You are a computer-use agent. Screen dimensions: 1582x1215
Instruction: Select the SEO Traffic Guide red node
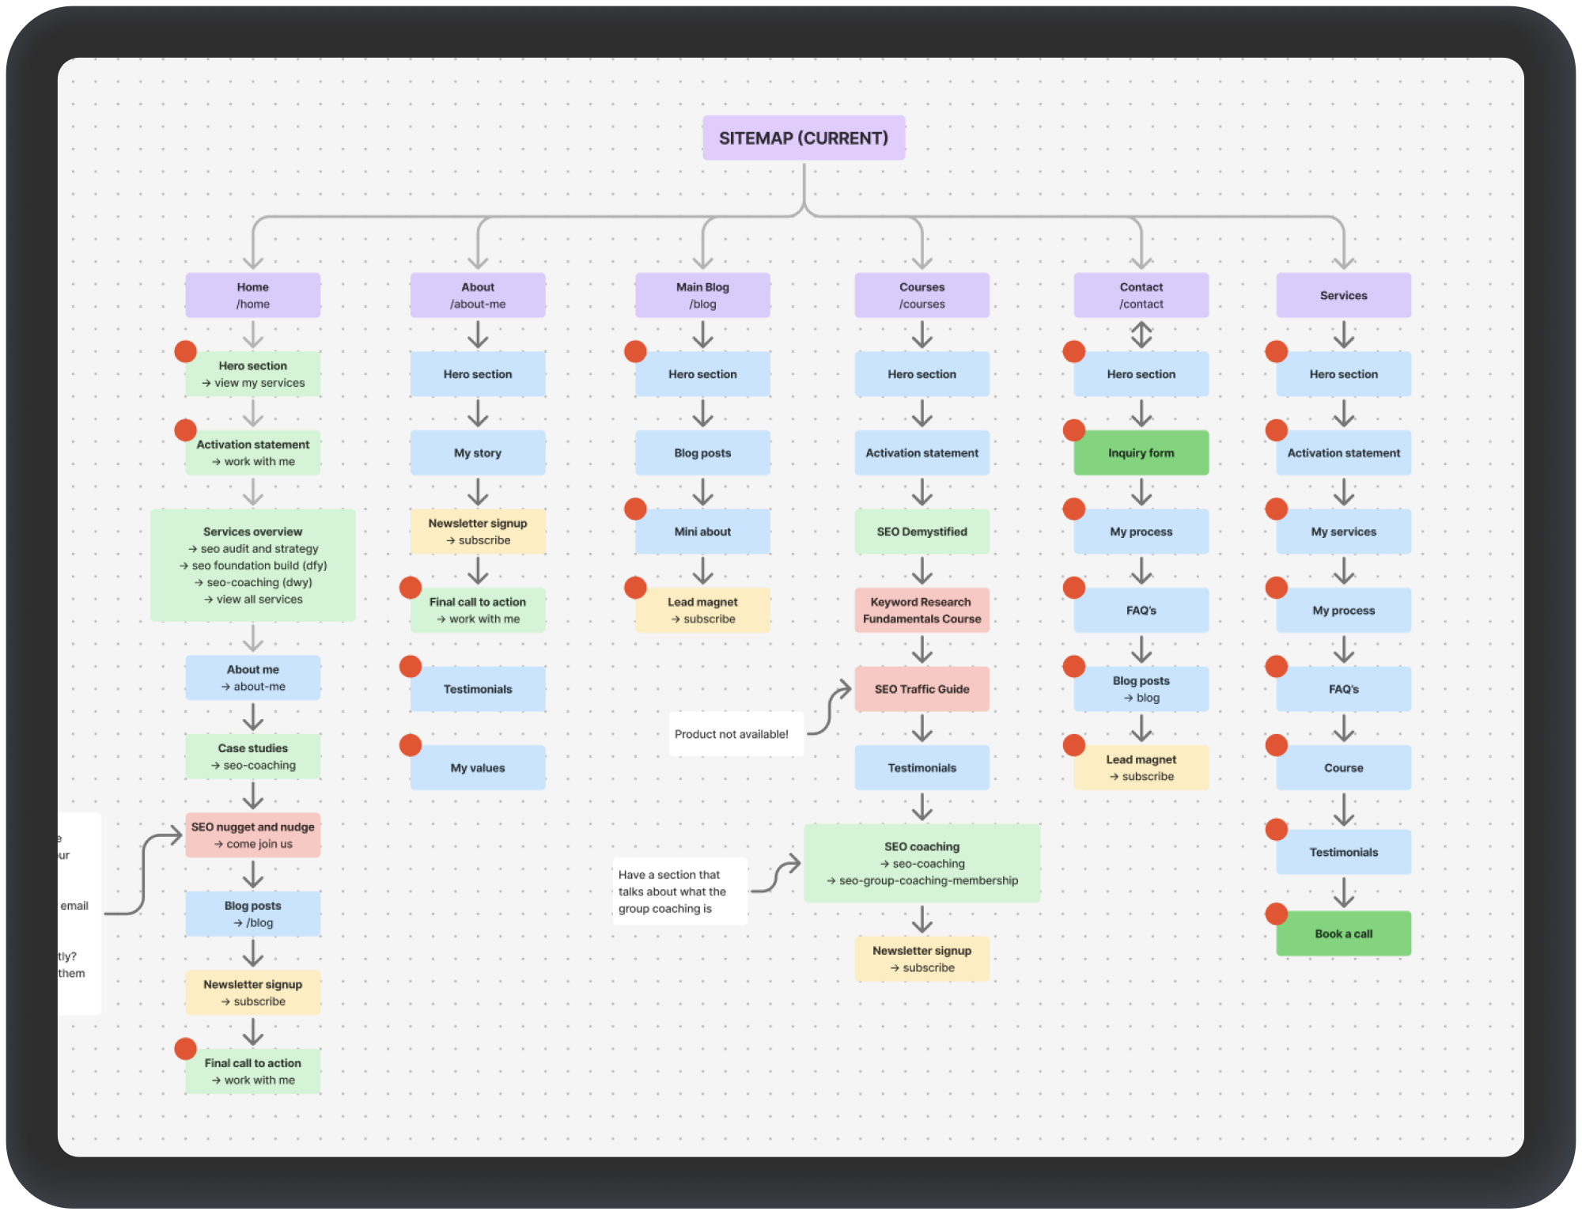click(x=922, y=689)
